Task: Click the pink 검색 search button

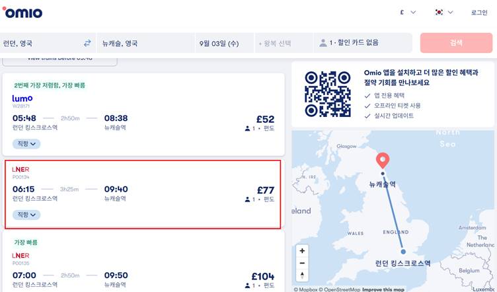Action: (x=456, y=43)
